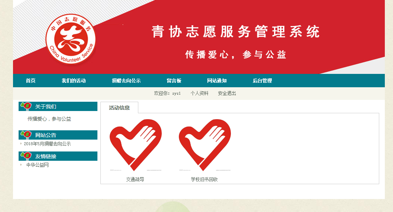Image resolution: width=393 pixels, height=212 pixels.
Task: Click the bird icon beside 网站公告
Action: tap(26, 135)
